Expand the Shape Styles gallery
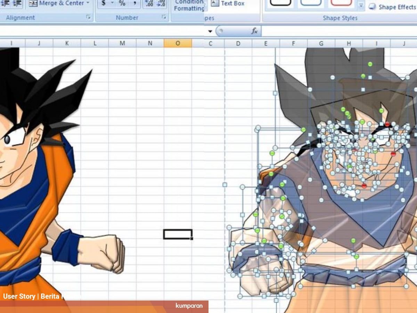 361,6
